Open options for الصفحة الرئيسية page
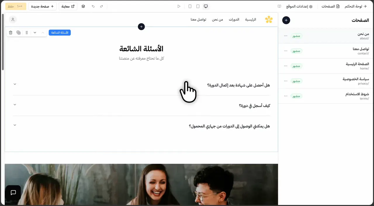This screenshot has width=374, height=206. tap(286, 66)
